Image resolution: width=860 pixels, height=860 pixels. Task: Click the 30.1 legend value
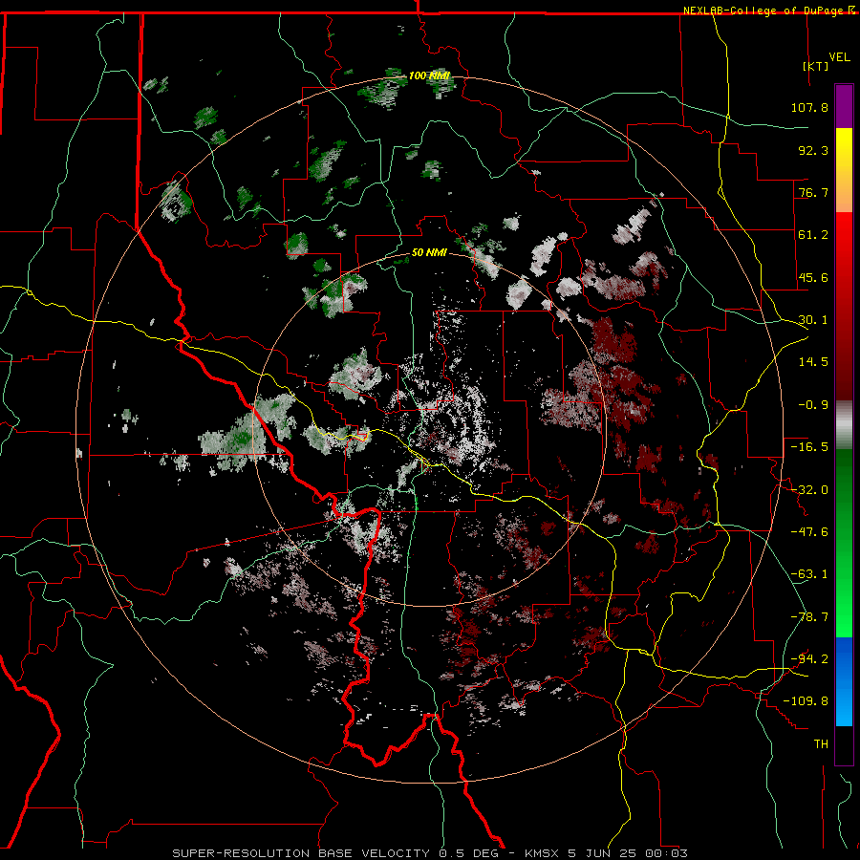(x=813, y=320)
